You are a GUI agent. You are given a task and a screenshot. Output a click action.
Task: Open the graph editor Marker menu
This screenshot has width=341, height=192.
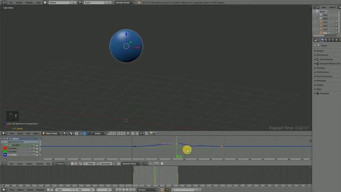pyautogui.click(x=29, y=164)
